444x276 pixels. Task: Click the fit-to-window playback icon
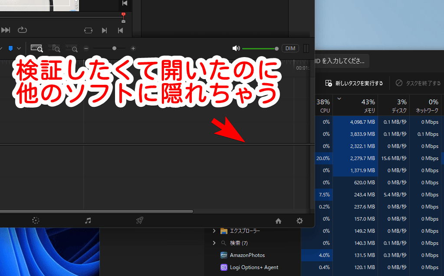(88, 30)
